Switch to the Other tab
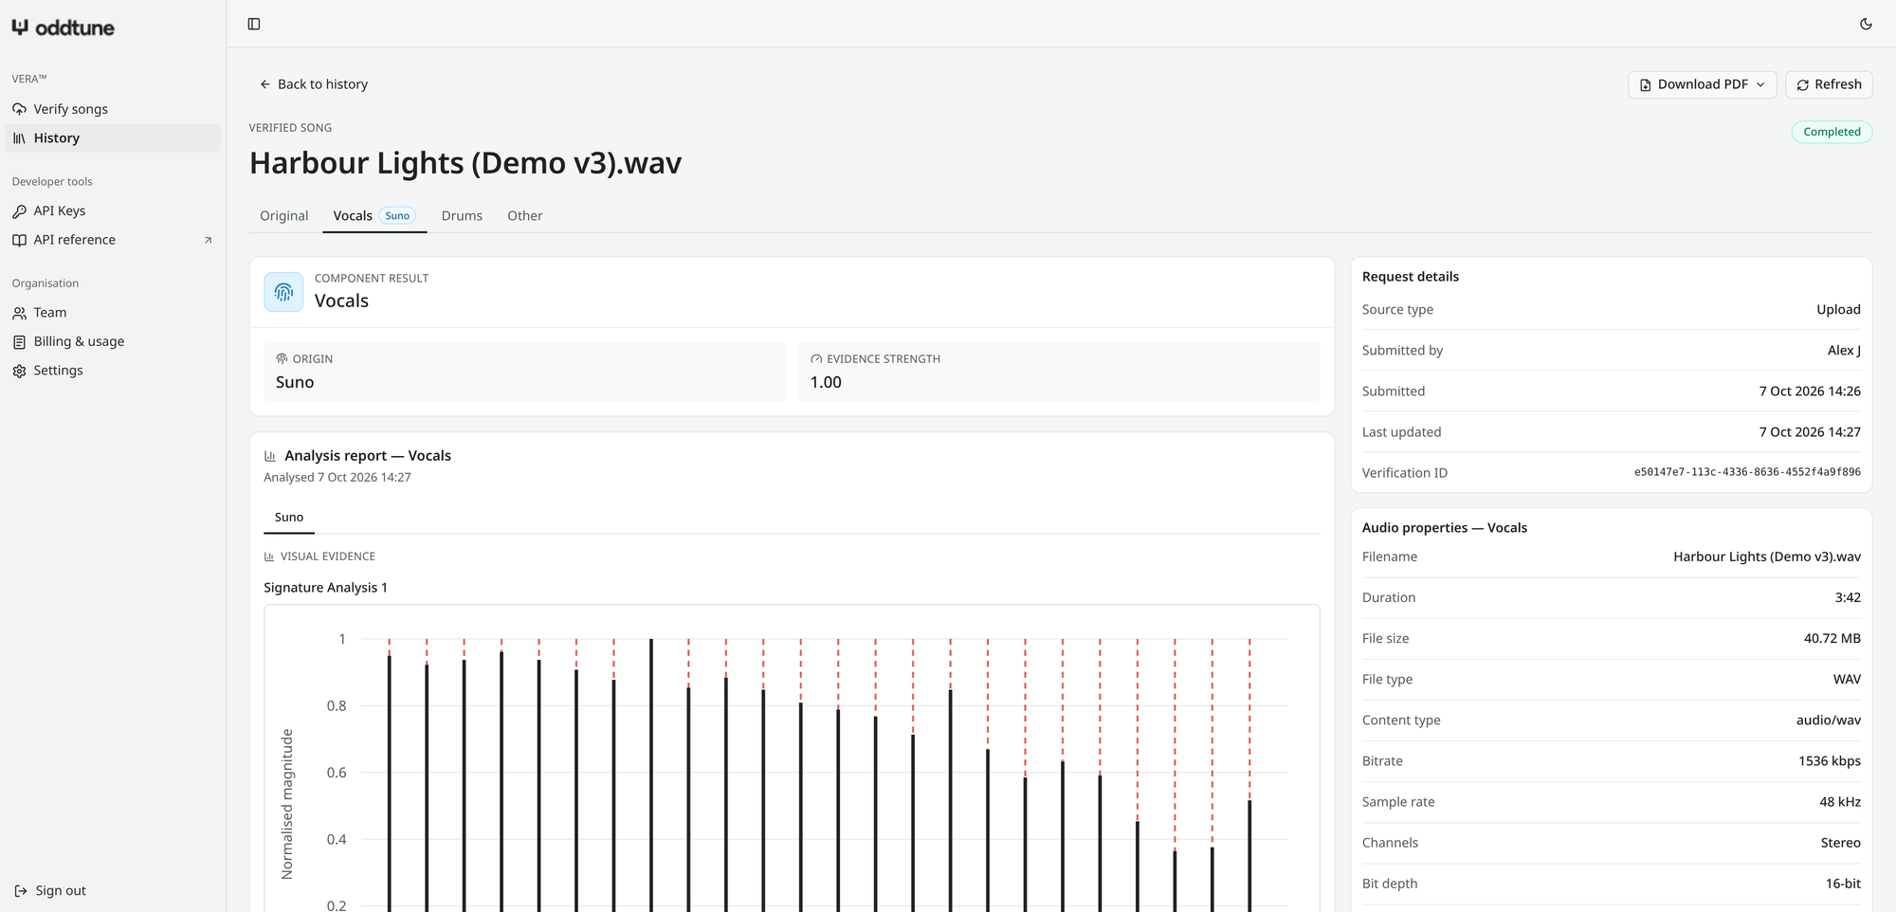This screenshot has height=912, width=1896. pos(525,216)
